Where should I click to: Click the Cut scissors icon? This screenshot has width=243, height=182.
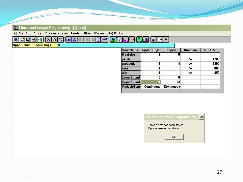pos(48,40)
